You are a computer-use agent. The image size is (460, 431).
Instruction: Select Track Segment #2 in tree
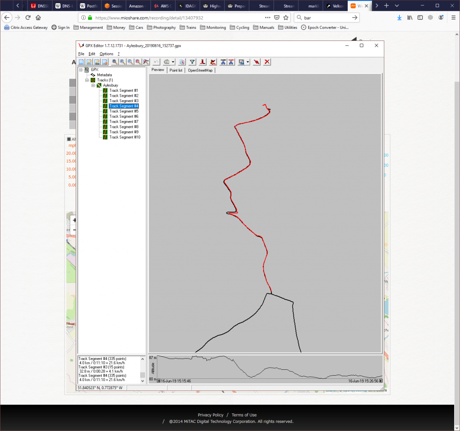coord(124,96)
